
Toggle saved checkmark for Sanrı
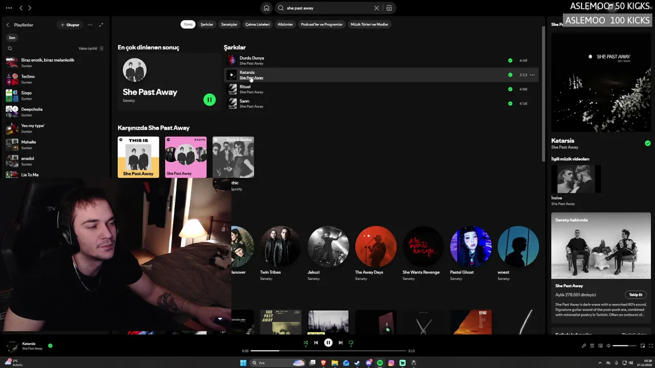tap(510, 103)
